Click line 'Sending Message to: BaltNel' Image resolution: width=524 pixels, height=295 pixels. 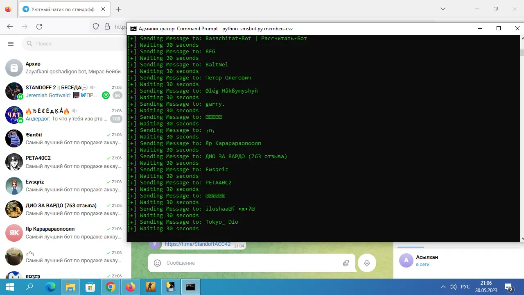(178, 65)
